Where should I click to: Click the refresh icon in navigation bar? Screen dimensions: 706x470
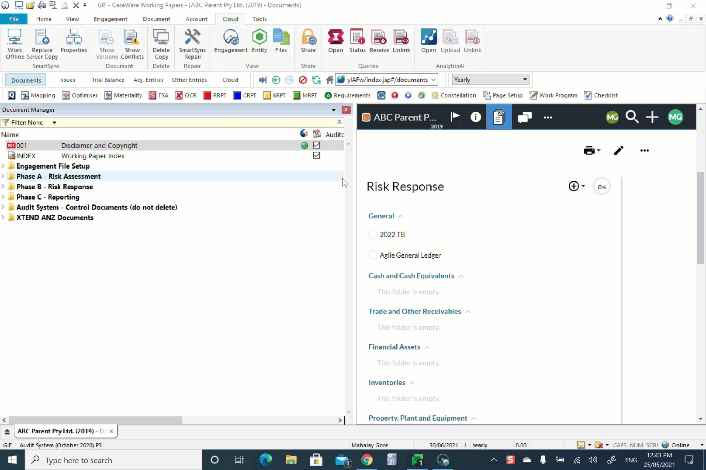[316, 80]
